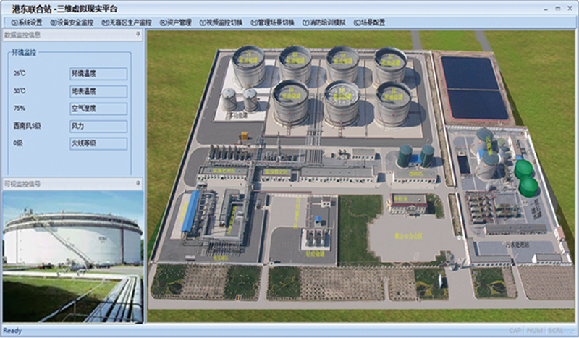Click the storage tank camera feed image
579x338 pixels.
pyautogui.click(x=72, y=257)
